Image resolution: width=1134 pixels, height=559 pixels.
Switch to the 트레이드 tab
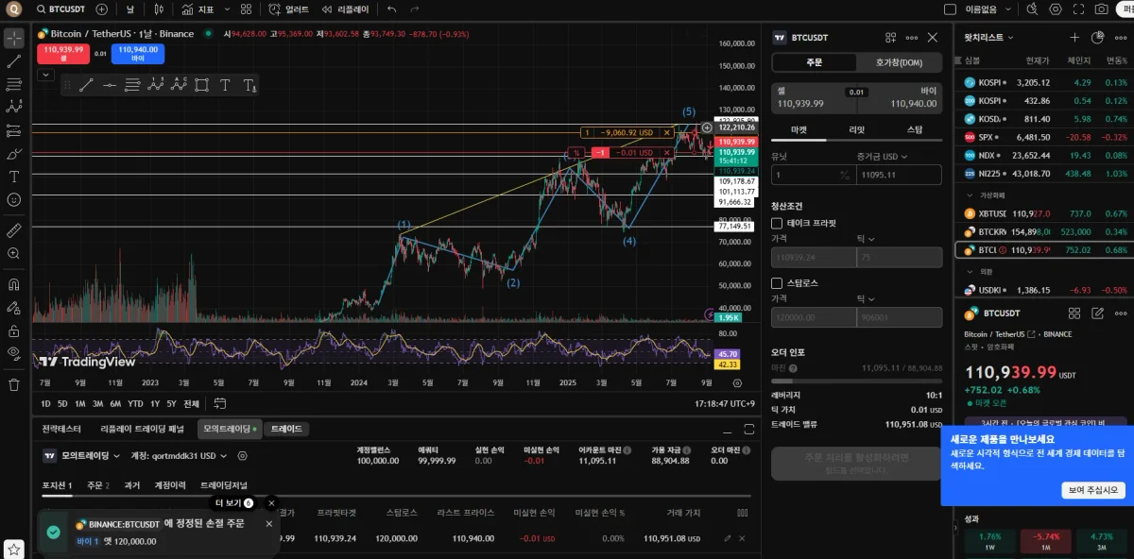click(286, 429)
